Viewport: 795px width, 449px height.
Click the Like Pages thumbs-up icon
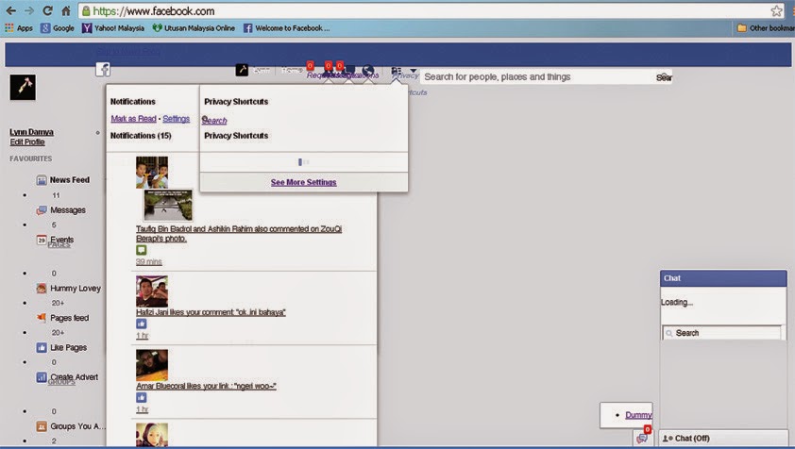(x=42, y=348)
